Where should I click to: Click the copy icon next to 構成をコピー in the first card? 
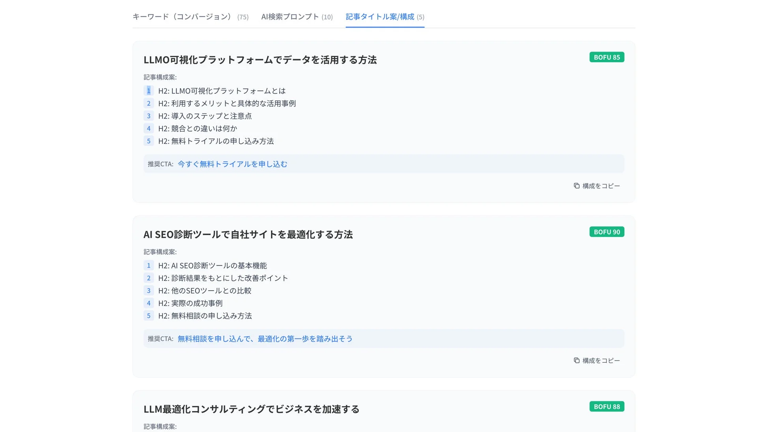pos(576,185)
